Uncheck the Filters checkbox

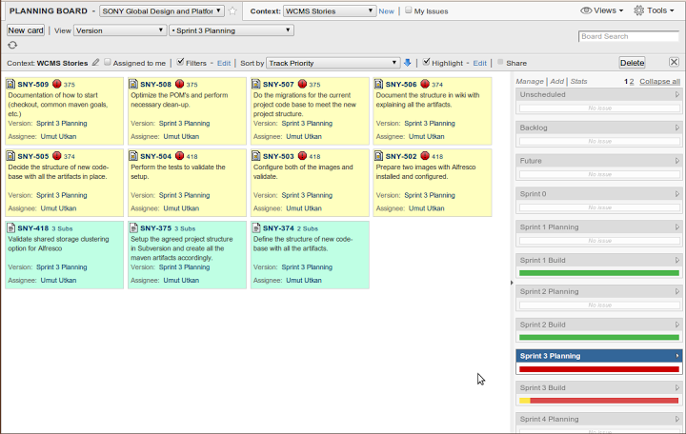[180, 62]
